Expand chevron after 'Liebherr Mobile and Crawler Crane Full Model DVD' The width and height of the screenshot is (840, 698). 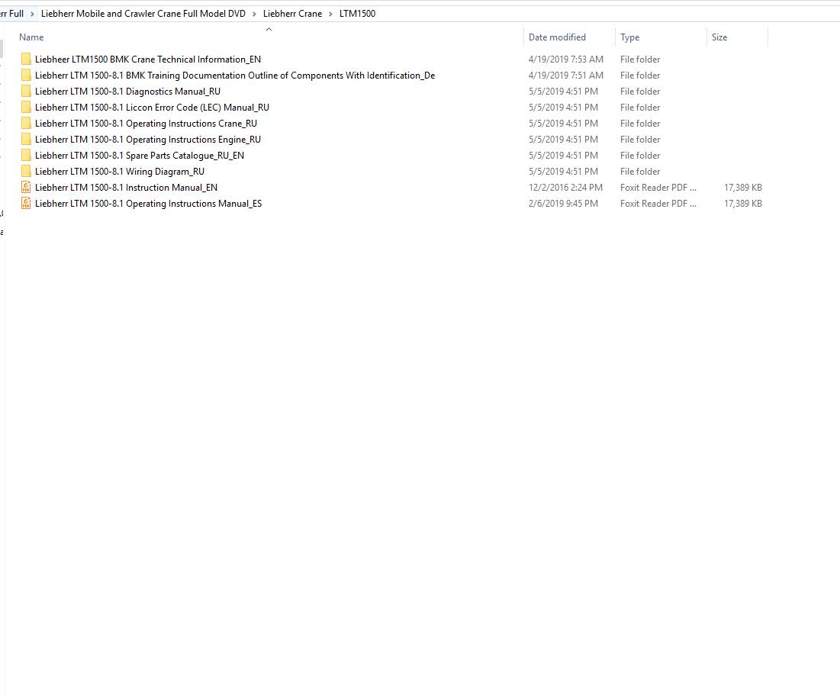point(255,14)
